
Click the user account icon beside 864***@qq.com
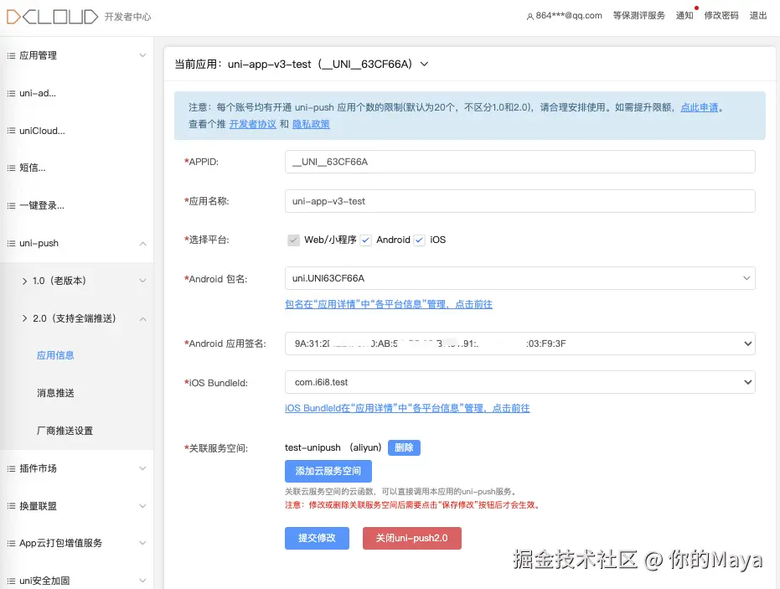(529, 17)
